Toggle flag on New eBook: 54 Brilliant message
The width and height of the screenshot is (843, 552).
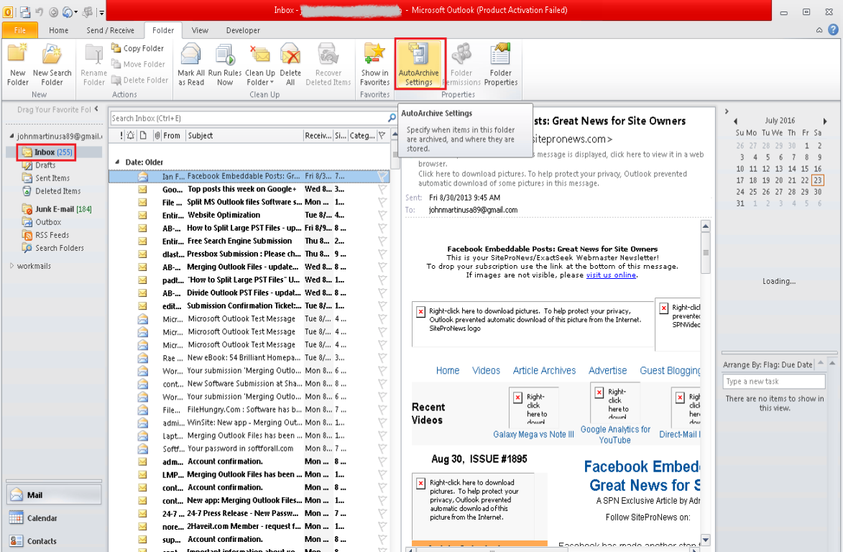[382, 358]
